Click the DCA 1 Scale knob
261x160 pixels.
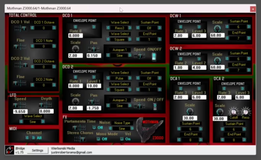(190, 111)
